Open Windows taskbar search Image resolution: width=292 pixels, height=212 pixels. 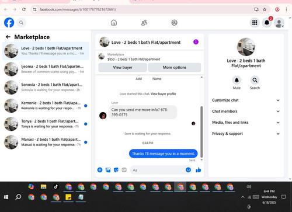pyautogui.click(x=18, y=197)
